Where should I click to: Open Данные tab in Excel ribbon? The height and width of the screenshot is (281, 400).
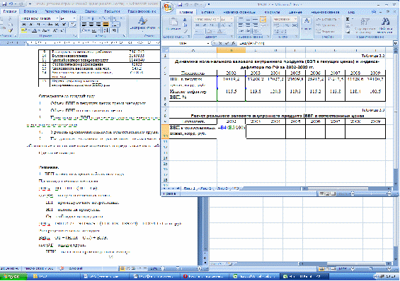[296, 12]
